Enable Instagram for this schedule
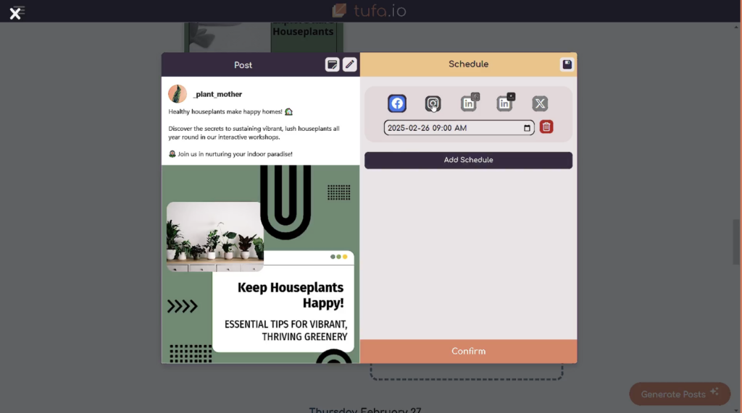This screenshot has height=413, width=742. coord(433,103)
